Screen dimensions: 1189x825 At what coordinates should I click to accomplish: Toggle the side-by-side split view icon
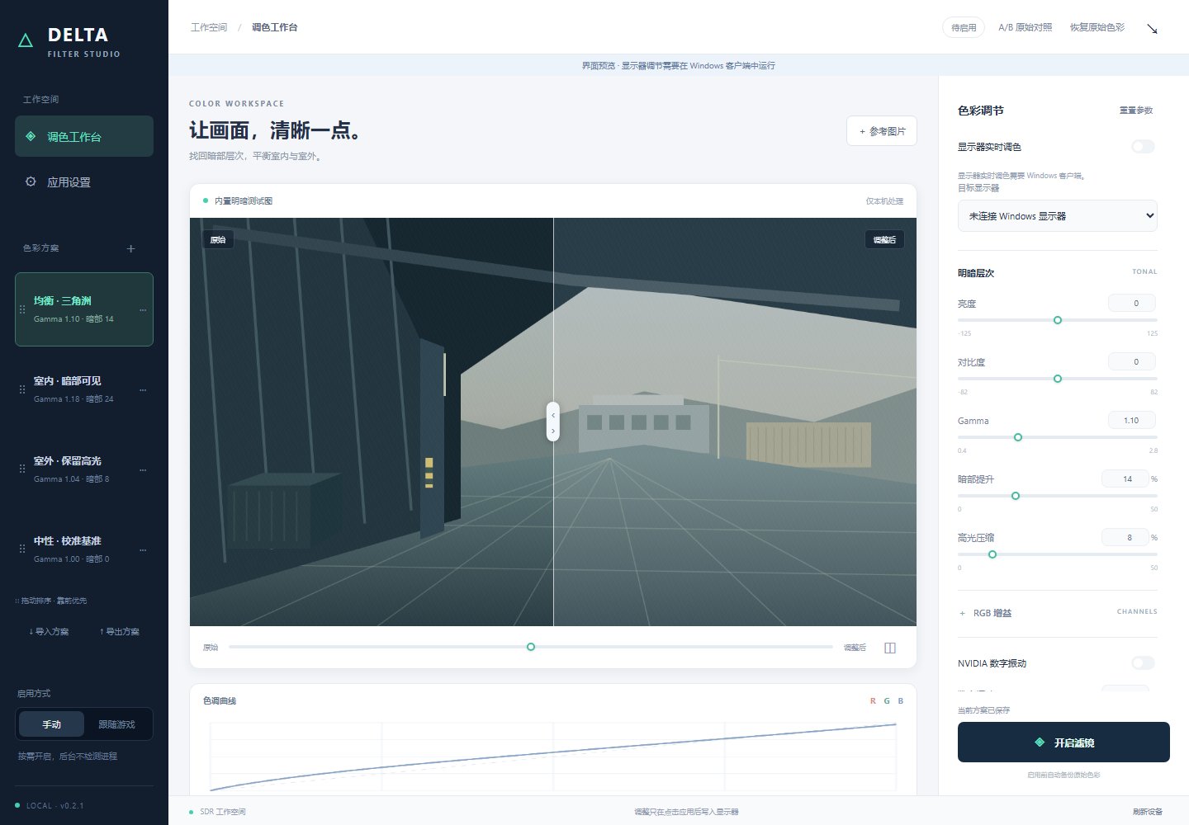click(890, 648)
